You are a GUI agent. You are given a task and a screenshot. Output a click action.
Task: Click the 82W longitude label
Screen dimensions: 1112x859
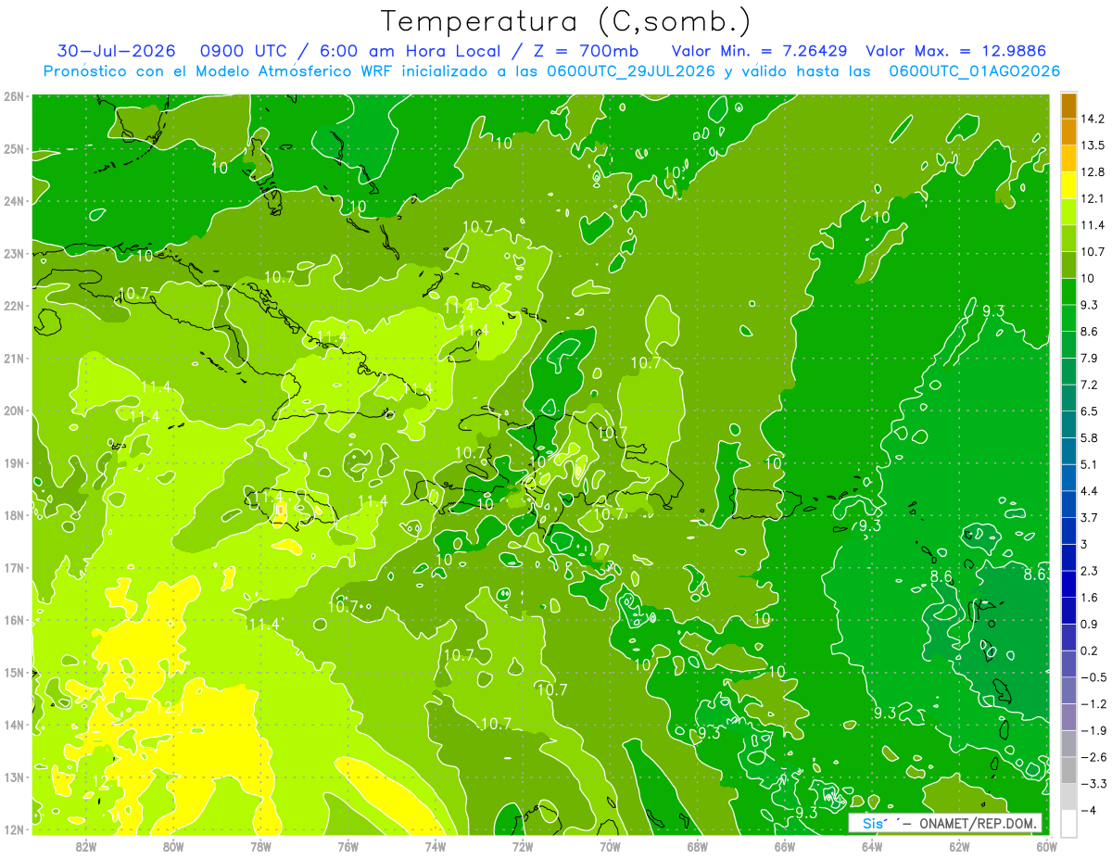[x=86, y=846]
